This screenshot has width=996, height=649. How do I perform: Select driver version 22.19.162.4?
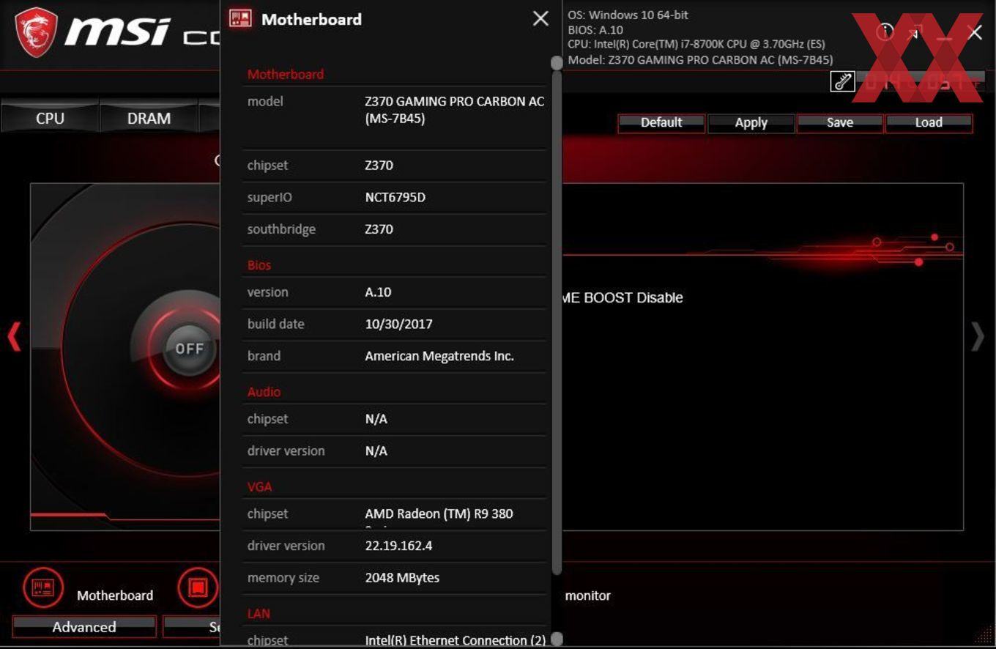point(398,546)
